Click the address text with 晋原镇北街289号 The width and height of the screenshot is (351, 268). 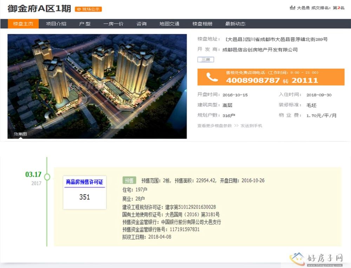point(277,39)
